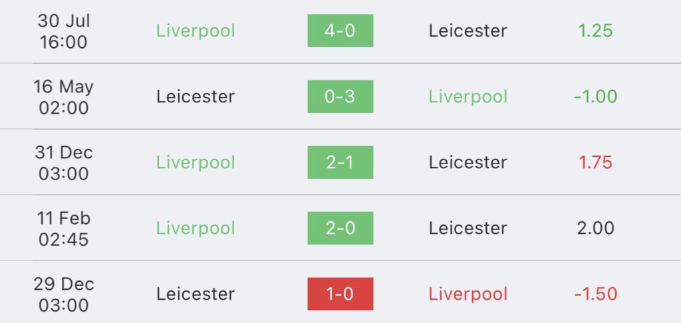Click the 1.25 handicap value

pyautogui.click(x=595, y=31)
